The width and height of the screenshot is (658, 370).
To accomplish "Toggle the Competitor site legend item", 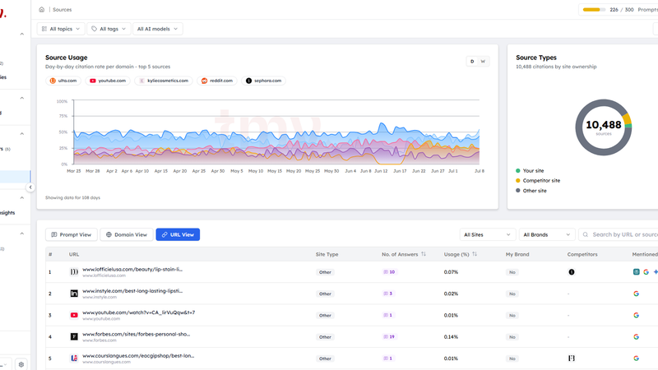I will coord(538,180).
